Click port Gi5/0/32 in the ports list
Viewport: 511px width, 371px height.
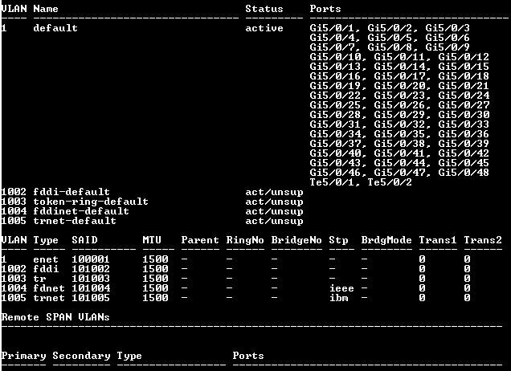[x=399, y=124]
